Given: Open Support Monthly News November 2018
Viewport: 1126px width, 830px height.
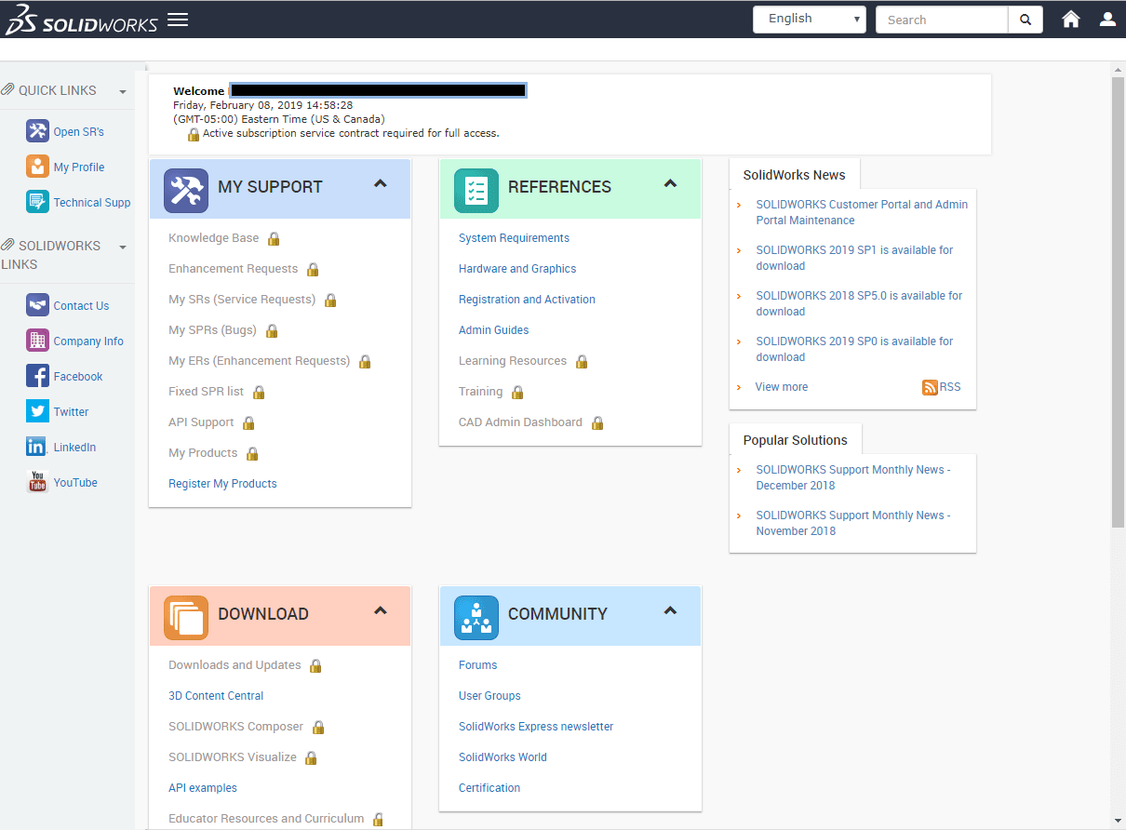Looking at the screenshot, I should pyautogui.click(x=853, y=523).
